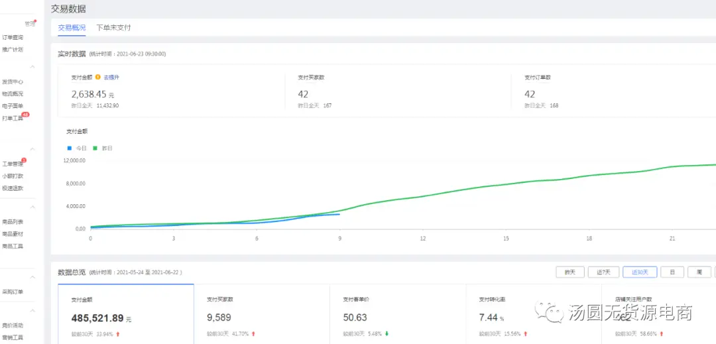Image resolution: width=716 pixels, height=344 pixels.
Task: Click the 实时数据 section heading
Action: pos(71,54)
